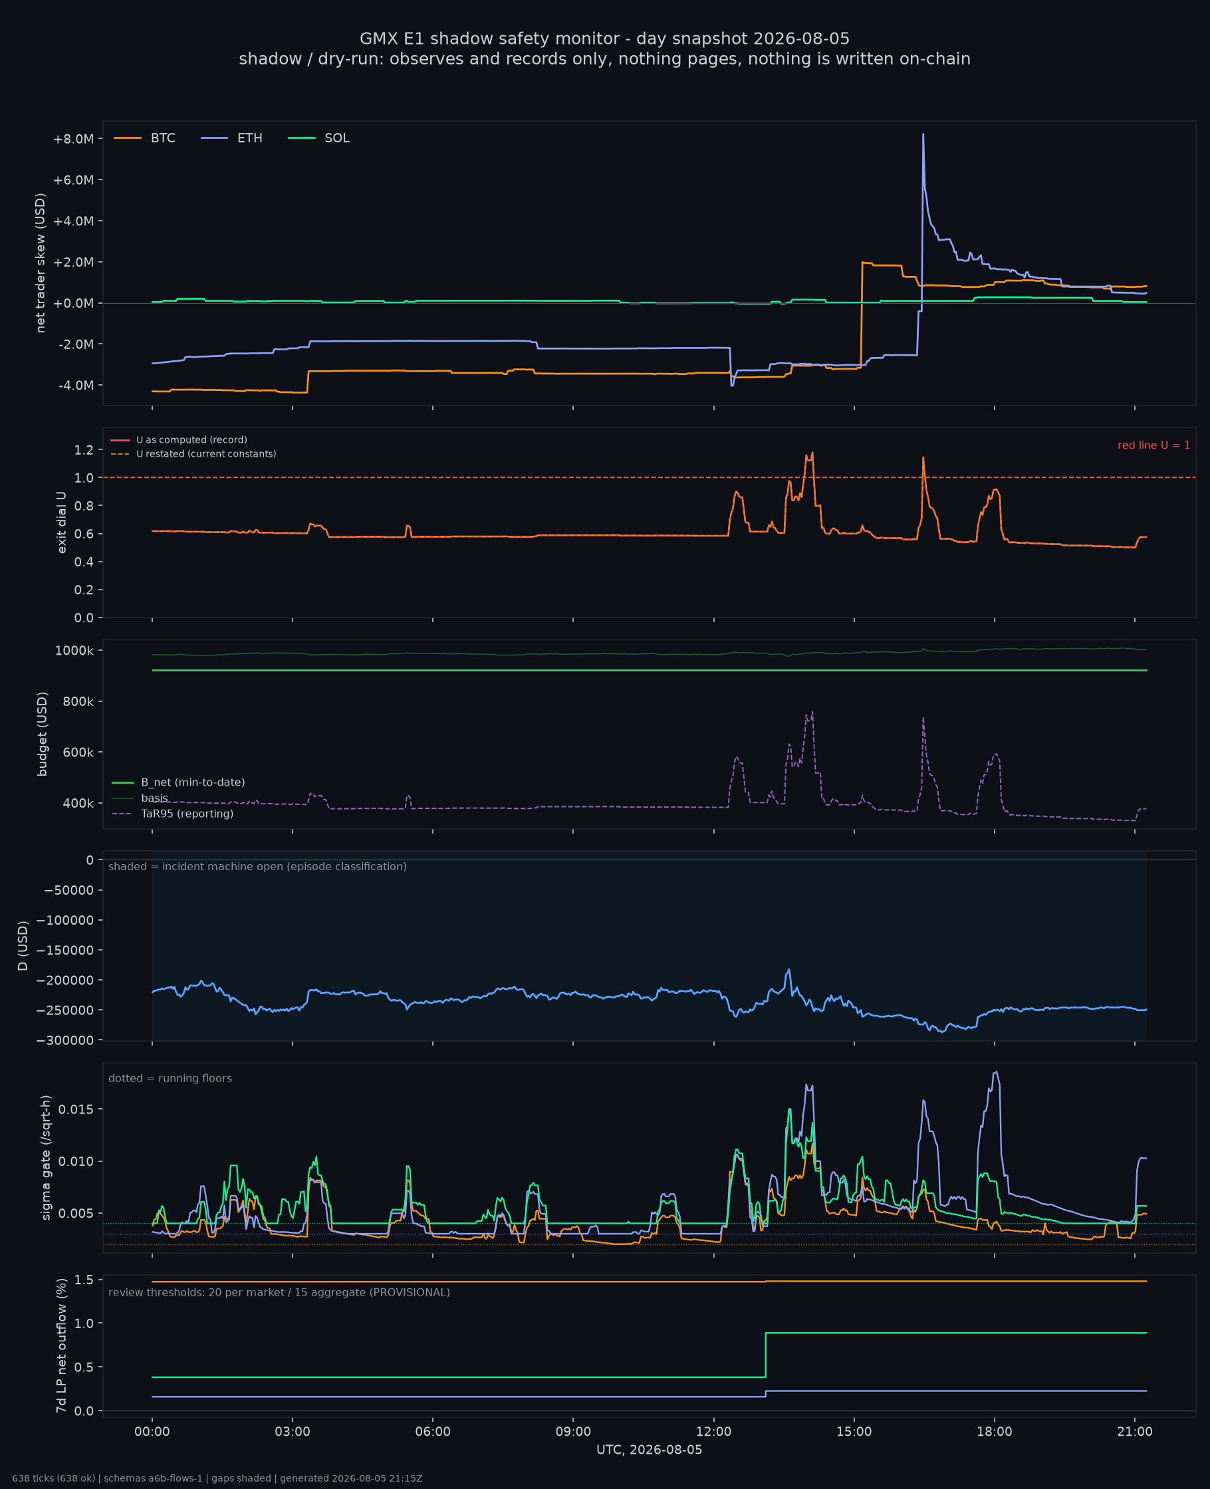Click the -4.0M skew tick label
The width and height of the screenshot is (1210, 1489).
(75, 386)
